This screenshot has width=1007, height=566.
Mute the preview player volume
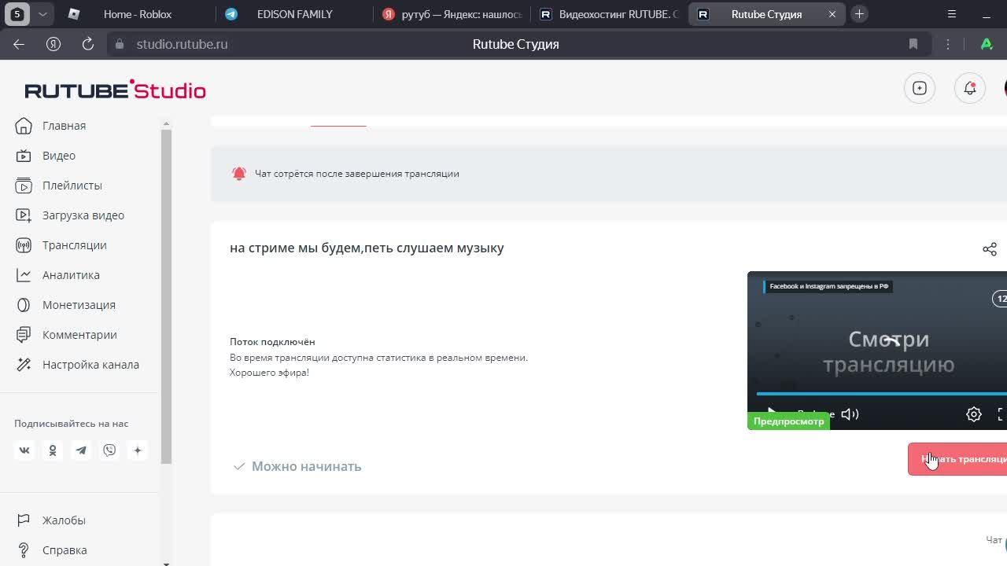pos(850,414)
